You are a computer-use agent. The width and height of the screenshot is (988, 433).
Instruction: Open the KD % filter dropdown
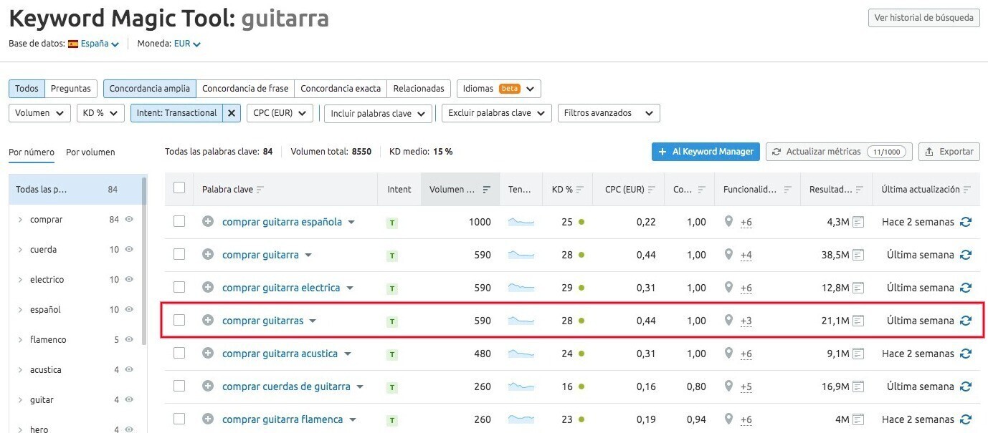coord(100,113)
